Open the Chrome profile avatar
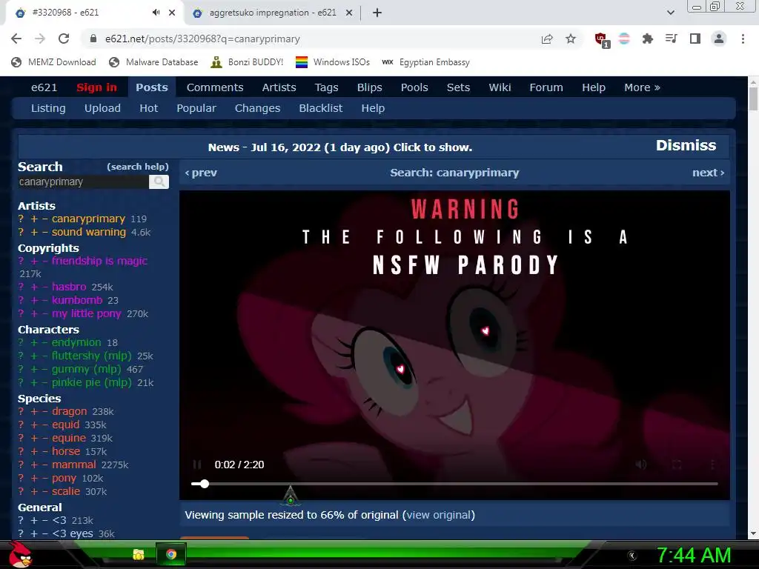The image size is (759, 569). point(719,39)
